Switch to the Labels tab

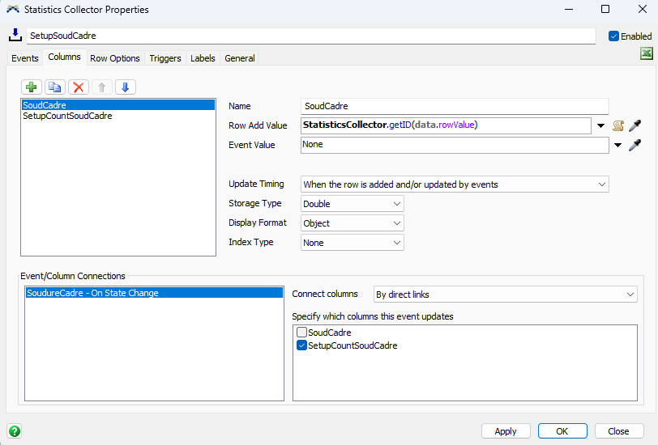203,58
